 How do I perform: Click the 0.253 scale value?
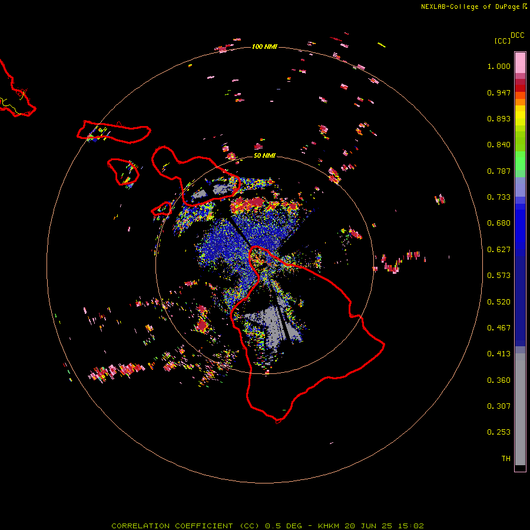(499, 432)
